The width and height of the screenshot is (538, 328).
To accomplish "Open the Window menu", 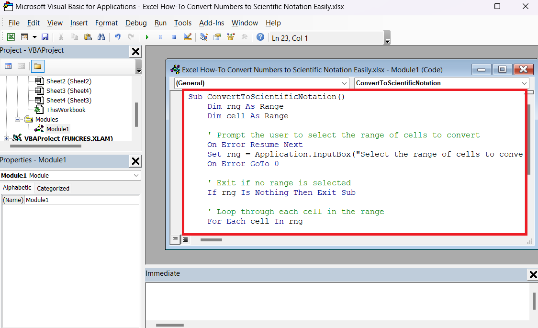I will [x=245, y=23].
